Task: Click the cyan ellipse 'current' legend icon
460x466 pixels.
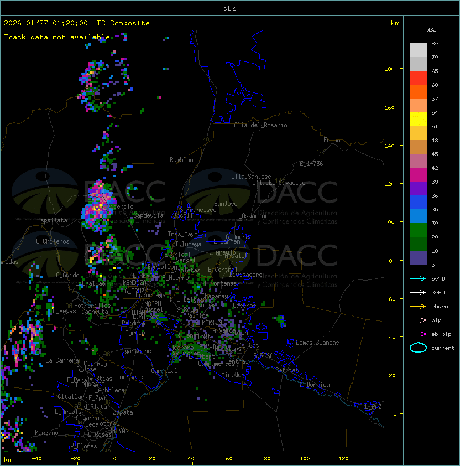Action: pyautogui.click(x=418, y=348)
